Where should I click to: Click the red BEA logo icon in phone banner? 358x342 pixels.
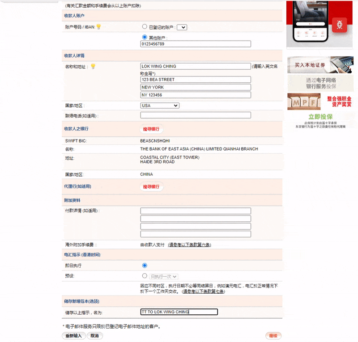coord(339,25)
